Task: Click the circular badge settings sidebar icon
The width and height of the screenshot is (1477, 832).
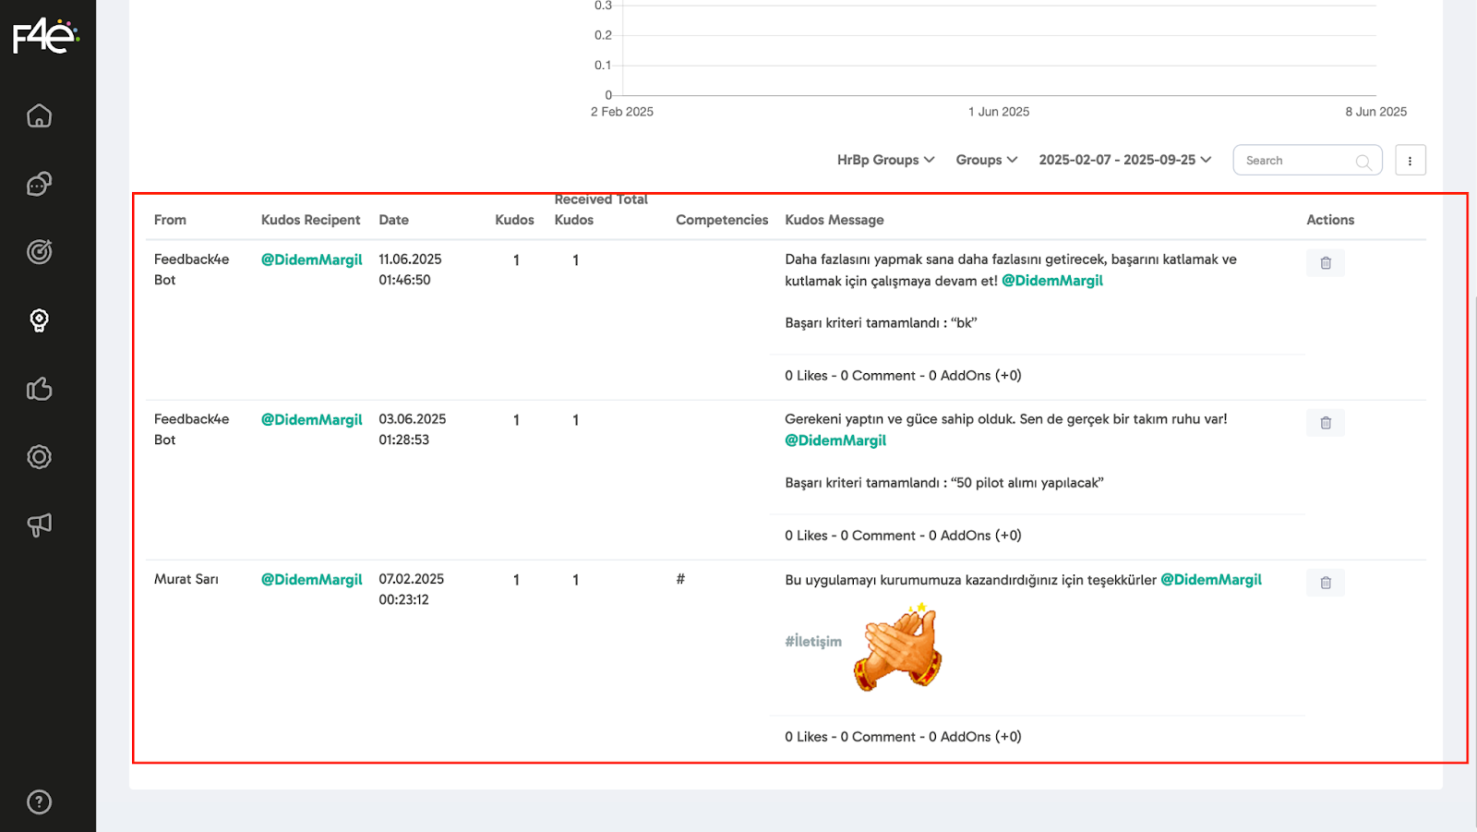Action: pos(39,457)
